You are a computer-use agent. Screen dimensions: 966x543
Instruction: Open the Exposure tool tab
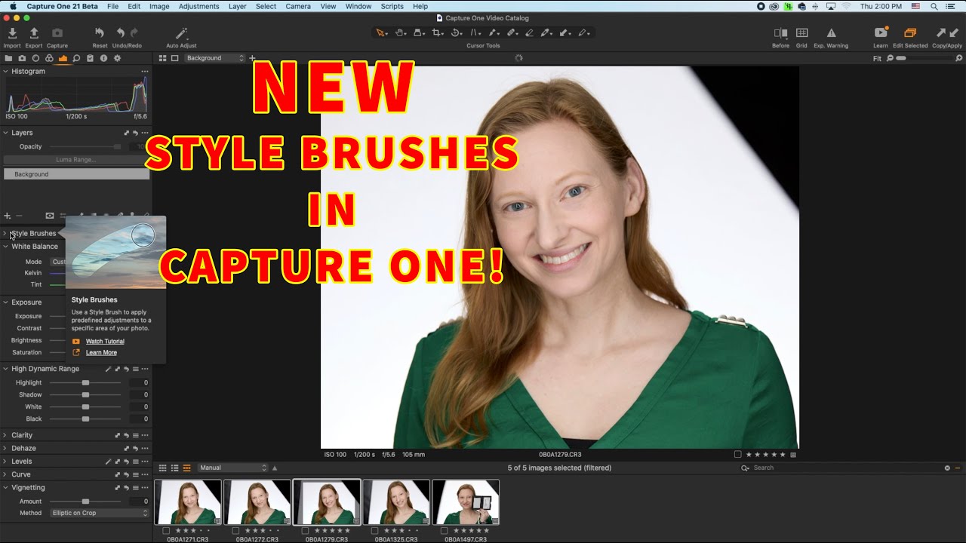point(63,58)
